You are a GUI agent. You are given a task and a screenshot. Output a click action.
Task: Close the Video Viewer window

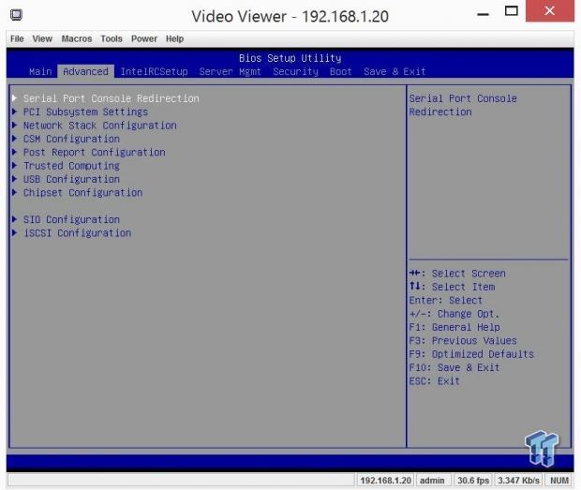click(x=550, y=10)
